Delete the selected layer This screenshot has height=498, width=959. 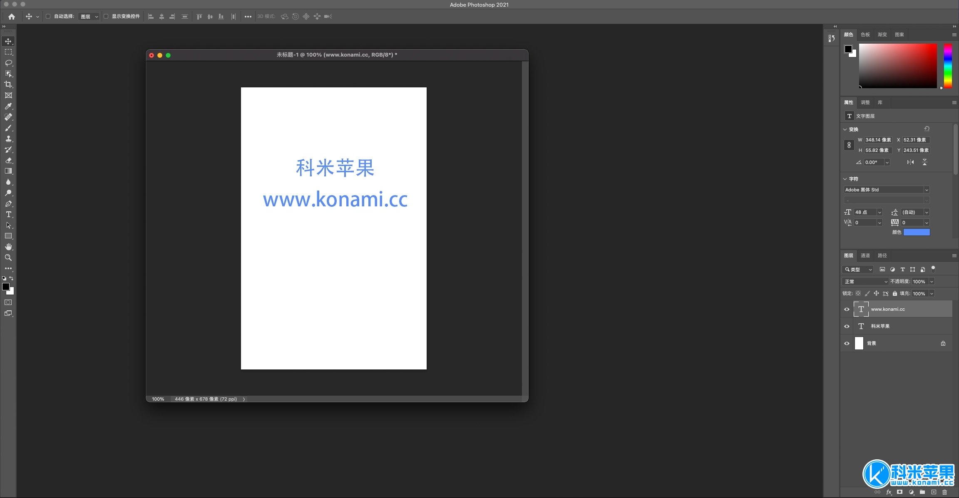coord(944,492)
